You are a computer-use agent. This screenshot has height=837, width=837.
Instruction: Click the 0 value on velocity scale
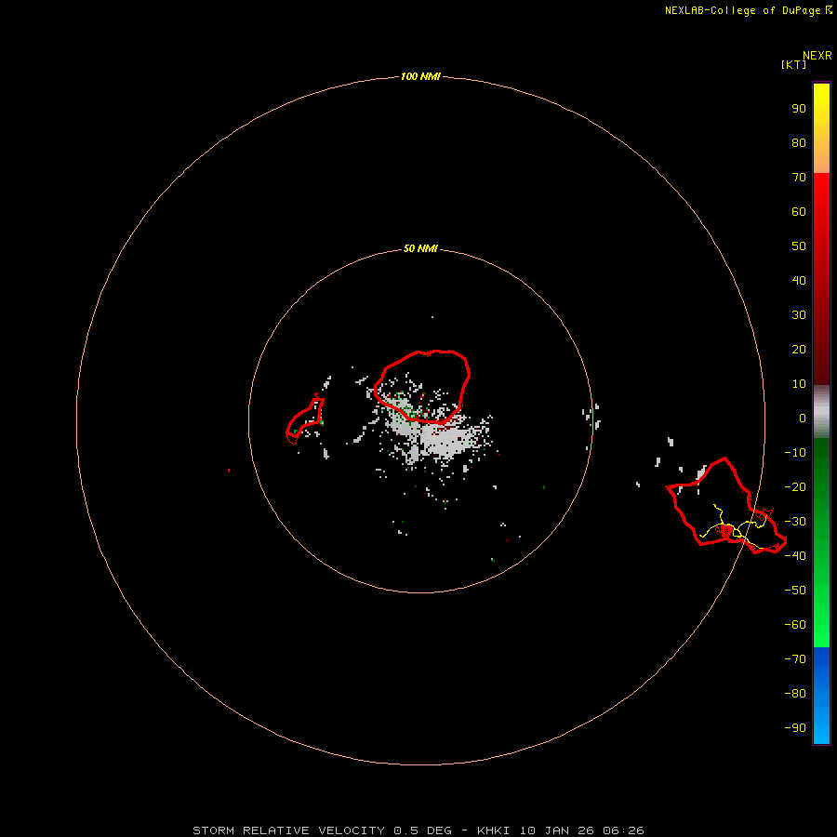pos(803,418)
